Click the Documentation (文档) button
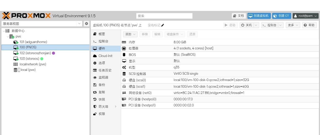320x135 pixels. pyautogui.click(x=239, y=16)
